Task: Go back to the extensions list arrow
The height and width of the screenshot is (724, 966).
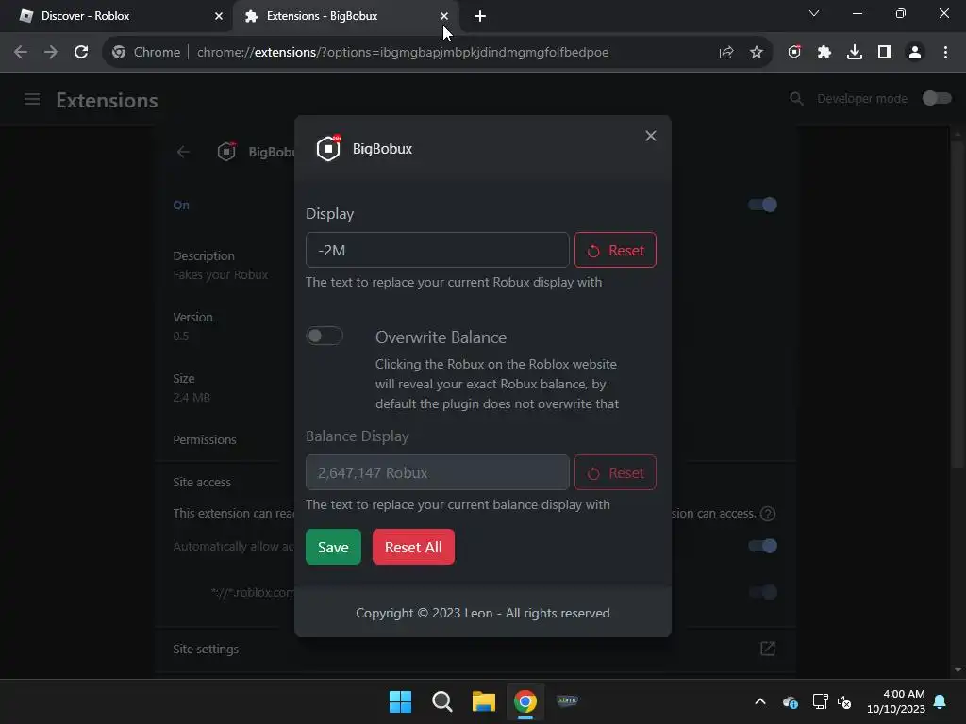Action: [183, 152]
